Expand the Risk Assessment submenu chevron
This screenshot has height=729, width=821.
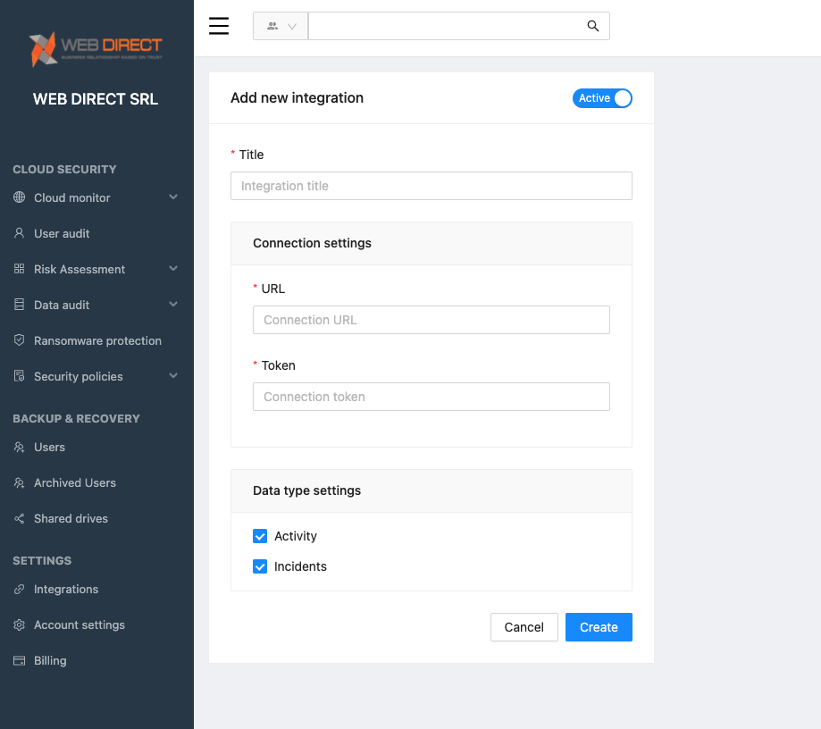point(173,269)
